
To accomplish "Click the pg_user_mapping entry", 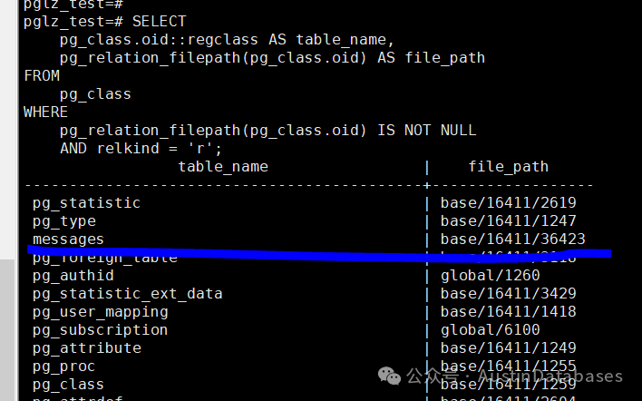I will (x=100, y=312).
